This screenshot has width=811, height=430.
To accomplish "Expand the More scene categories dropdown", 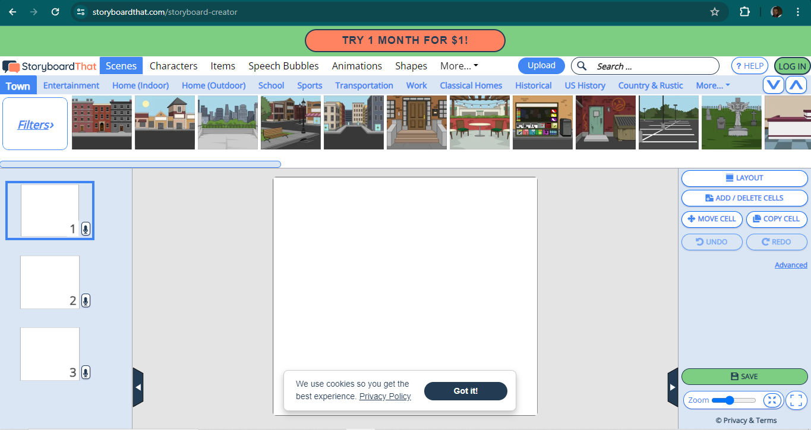I will (x=712, y=85).
